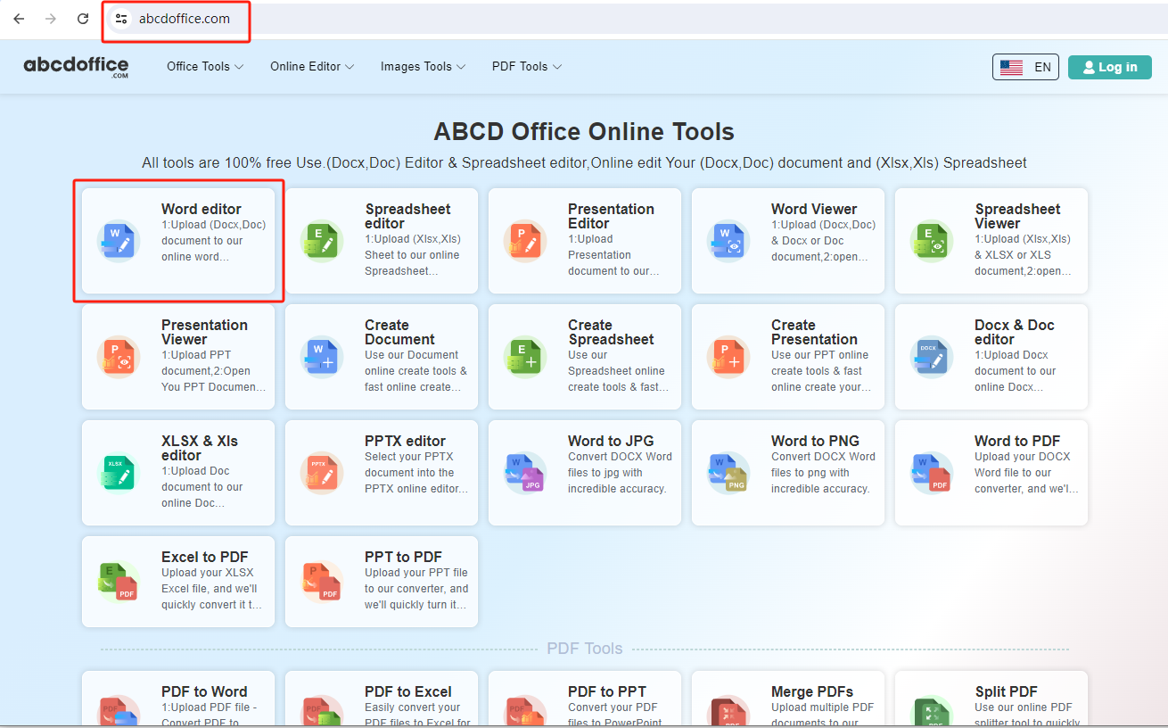Screen dimensions: 1168x728
Task: Click the Word to JPG icon
Action: tap(525, 473)
